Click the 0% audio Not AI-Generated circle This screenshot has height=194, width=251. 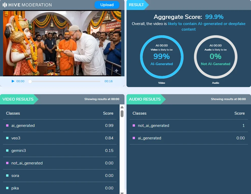(215, 57)
